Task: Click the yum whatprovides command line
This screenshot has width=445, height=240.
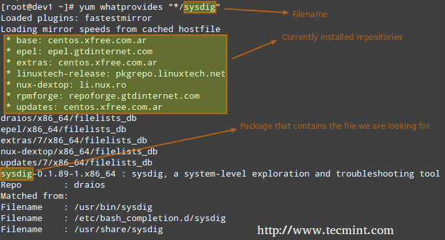Action: click(111, 7)
